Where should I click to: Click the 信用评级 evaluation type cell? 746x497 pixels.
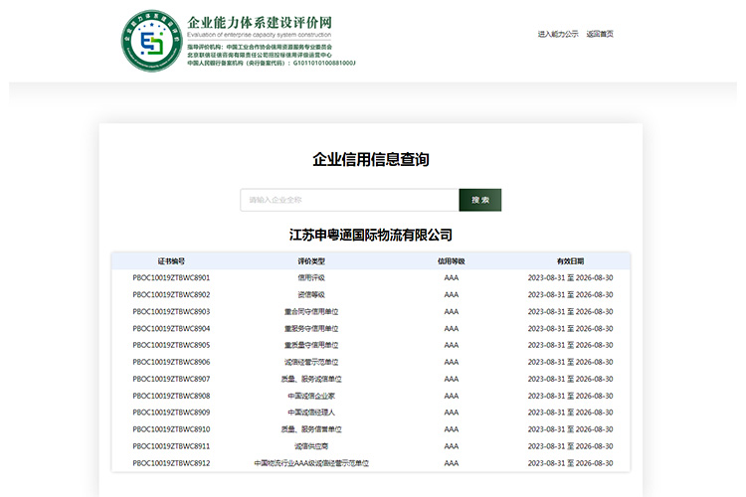pyautogui.click(x=311, y=277)
